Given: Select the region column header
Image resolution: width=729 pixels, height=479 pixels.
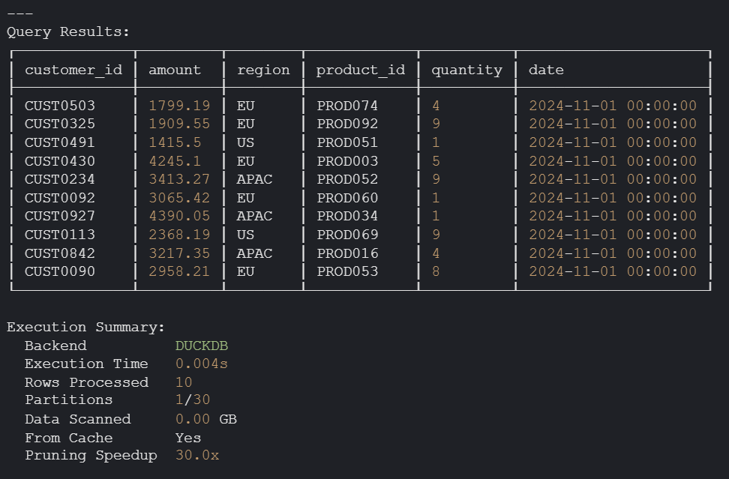Looking at the screenshot, I should click(263, 70).
